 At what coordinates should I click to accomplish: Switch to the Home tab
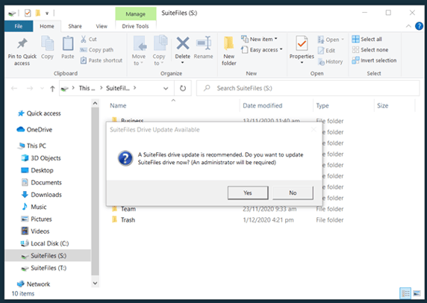pos(47,26)
